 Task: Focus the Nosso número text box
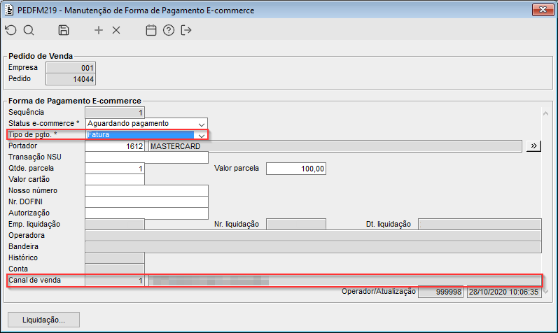point(146,191)
